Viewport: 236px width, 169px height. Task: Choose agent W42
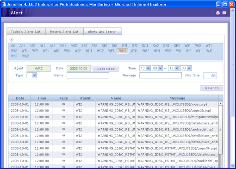pos(14,51)
